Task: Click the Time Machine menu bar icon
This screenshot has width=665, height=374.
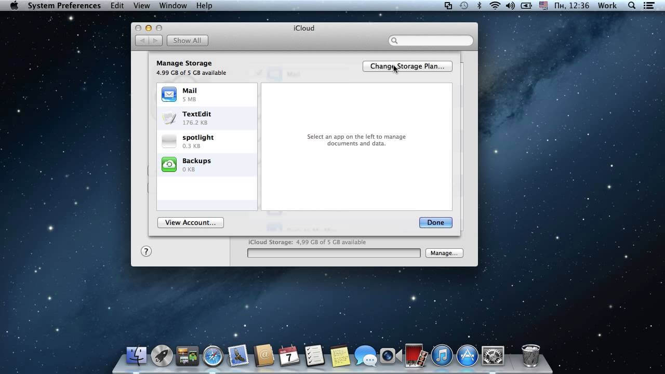Action: pyautogui.click(x=464, y=5)
